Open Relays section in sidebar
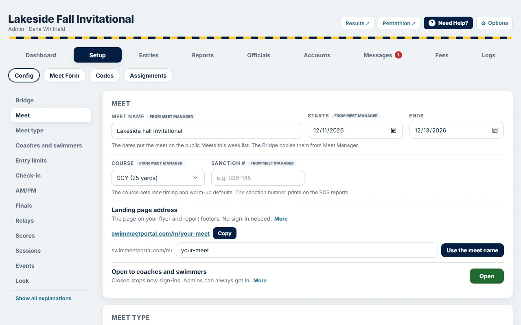This screenshot has height=325, width=521. tap(51, 221)
